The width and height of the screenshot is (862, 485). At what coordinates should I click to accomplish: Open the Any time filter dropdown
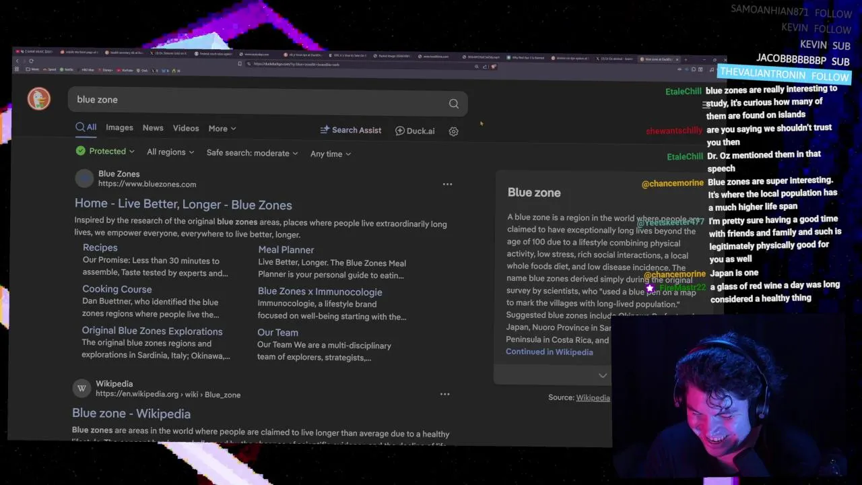331,154
